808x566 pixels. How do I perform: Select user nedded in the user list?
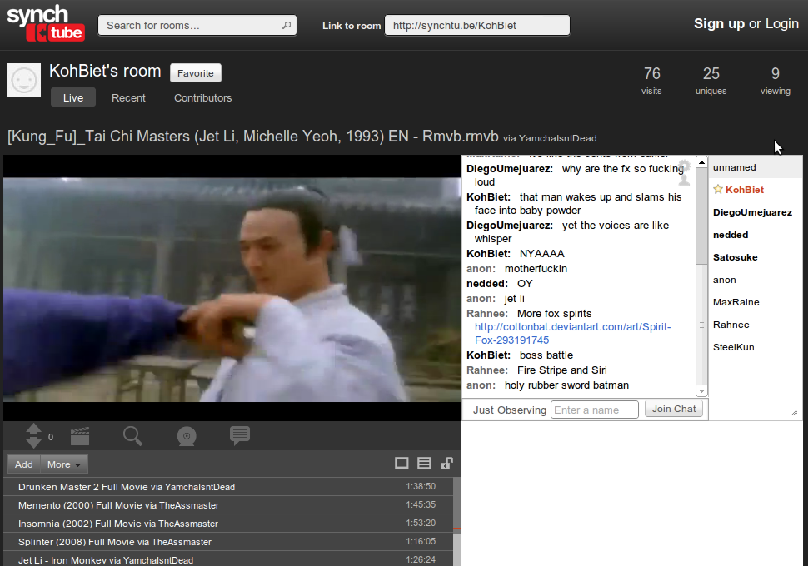pyautogui.click(x=756, y=235)
